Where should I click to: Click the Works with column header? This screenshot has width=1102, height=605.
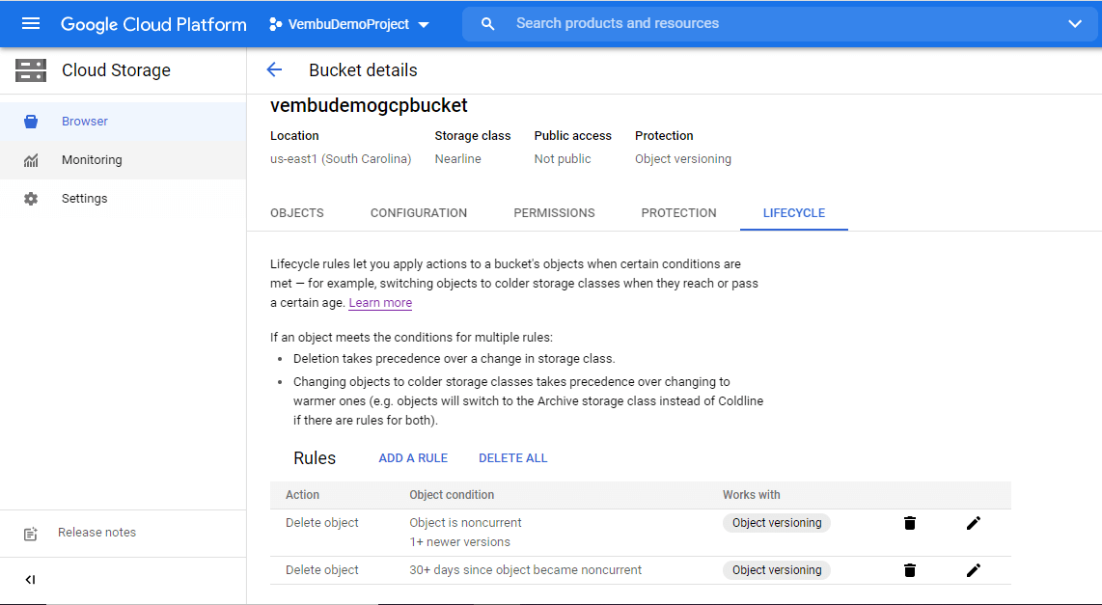tap(752, 495)
